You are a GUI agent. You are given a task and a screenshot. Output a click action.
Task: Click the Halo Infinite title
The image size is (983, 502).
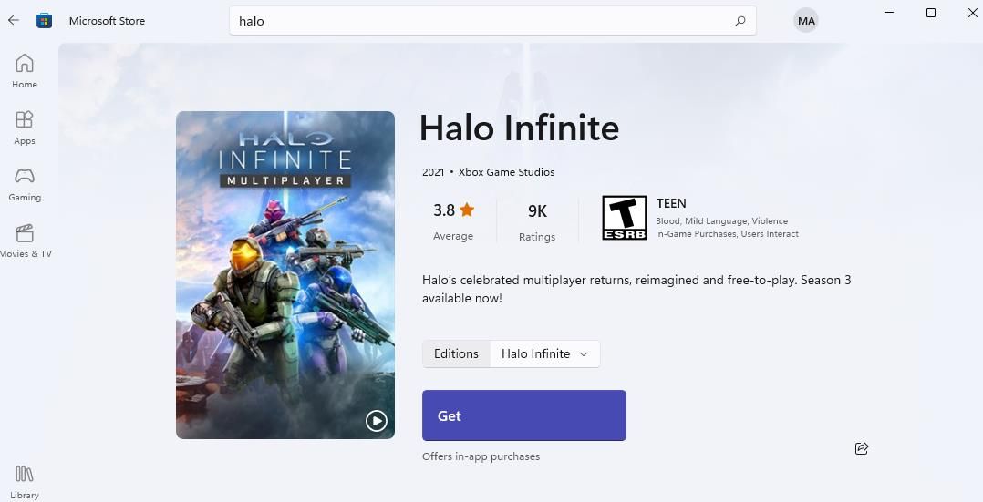point(519,128)
